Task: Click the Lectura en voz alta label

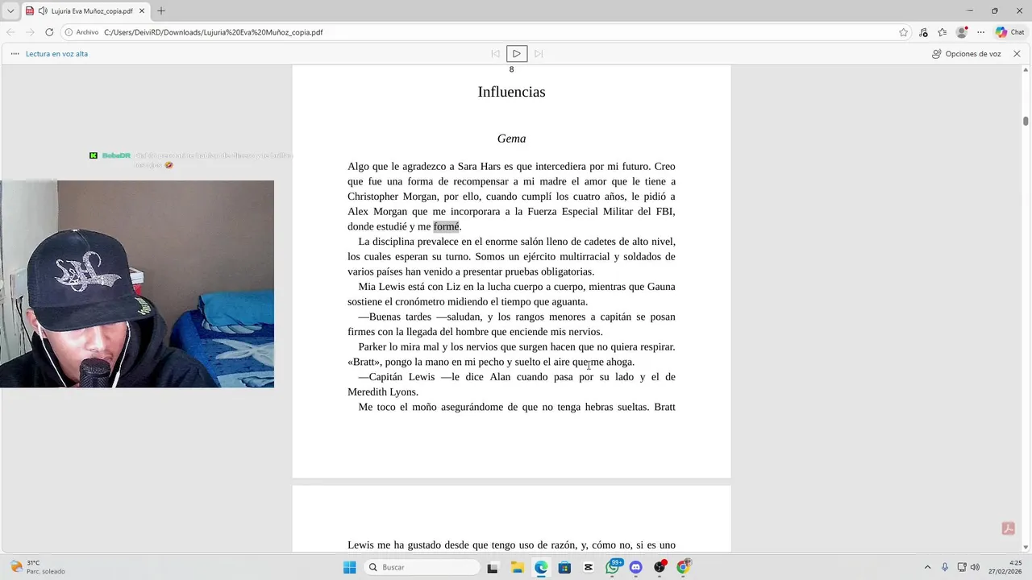Action: (x=56, y=54)
